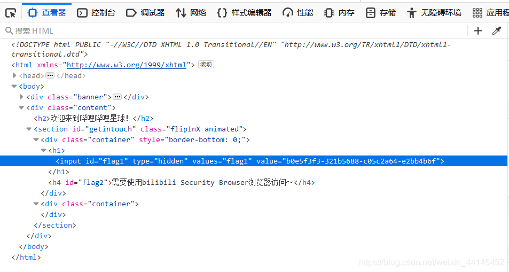Image resolution: width=509 pixels, height=272 pixels.
Task: Click the plus icon to create new node
Action: point(478,31)
